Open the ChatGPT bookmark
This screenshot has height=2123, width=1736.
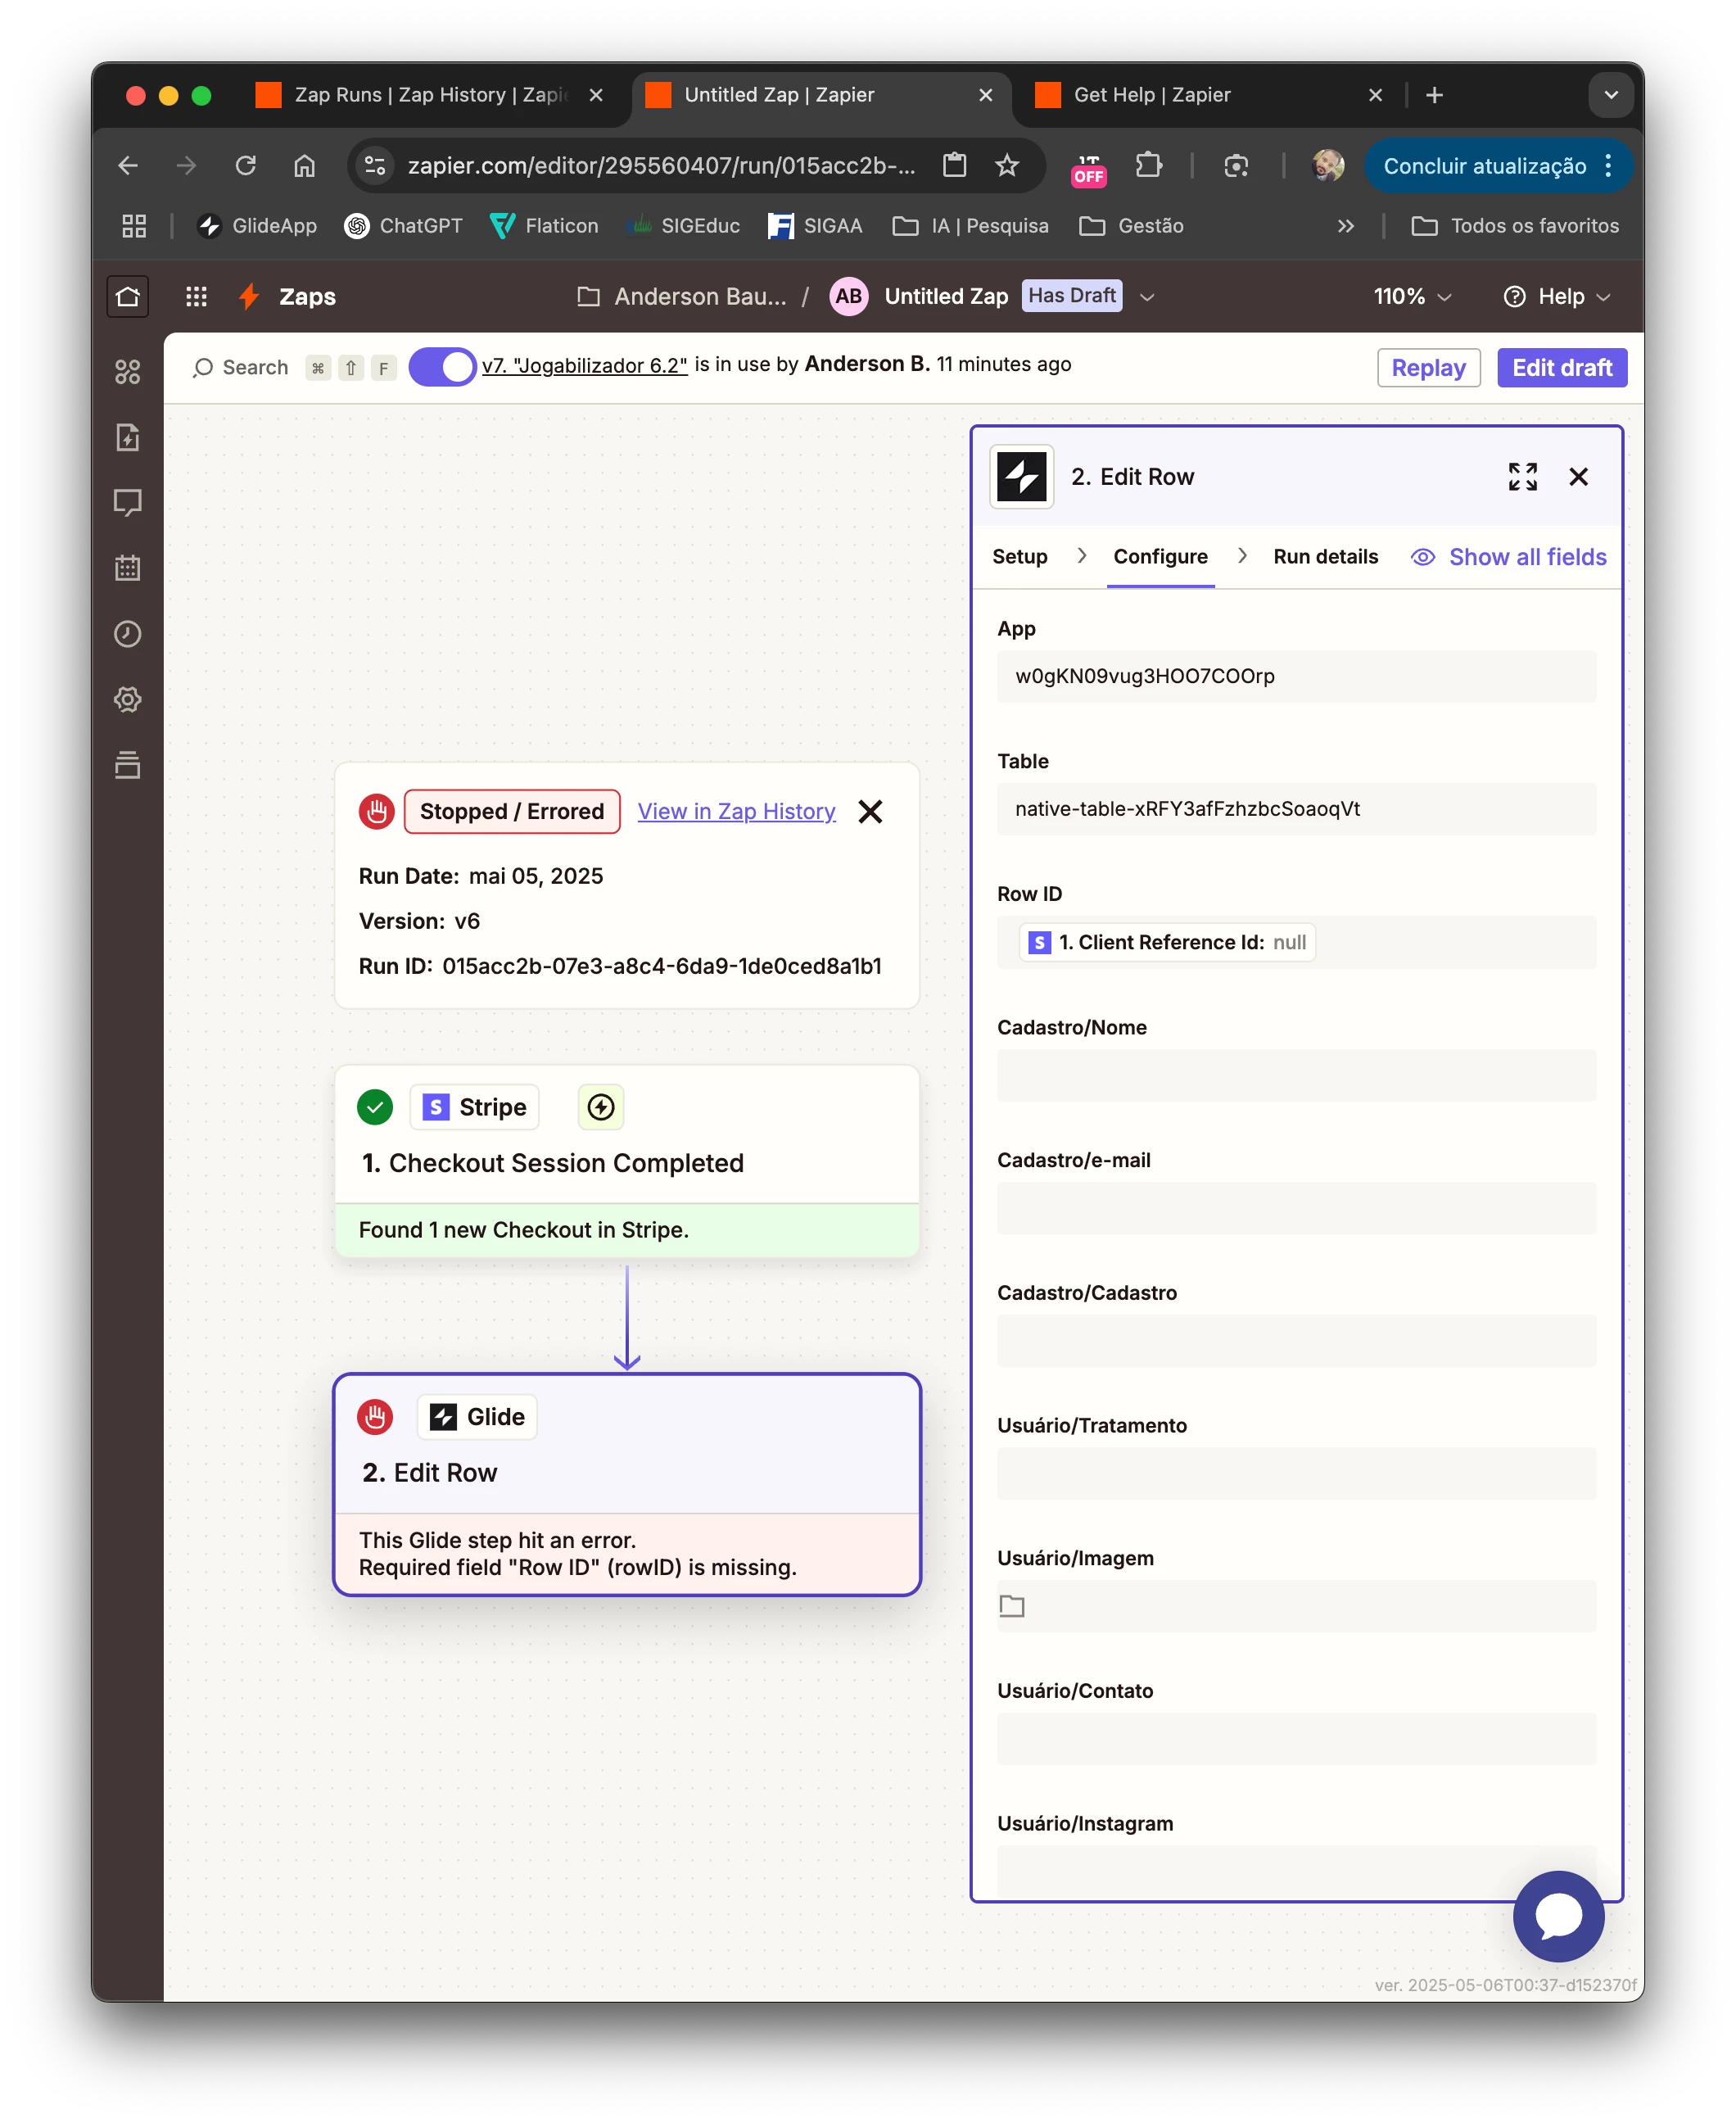pos(403,226)
